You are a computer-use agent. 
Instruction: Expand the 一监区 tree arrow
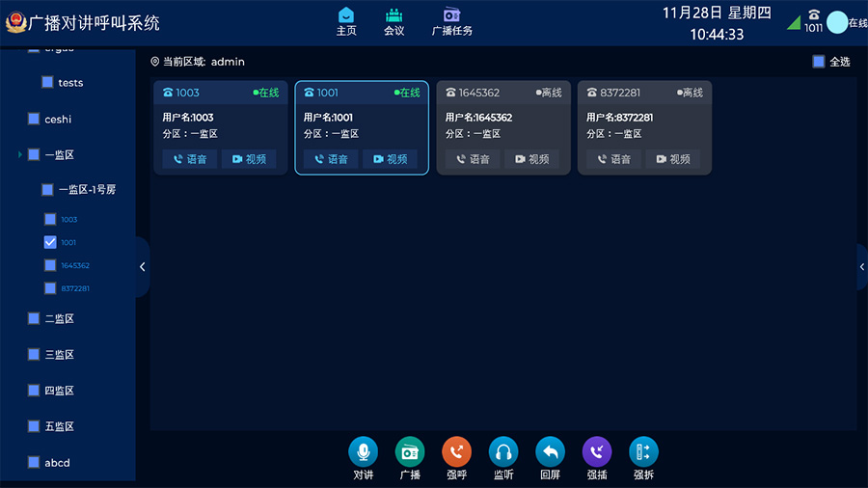click(x=20, y=154)
